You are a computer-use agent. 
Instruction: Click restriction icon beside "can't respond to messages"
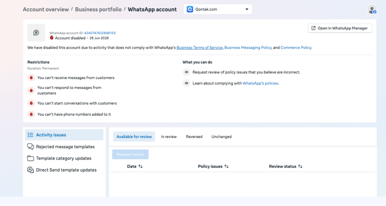[31, 90]
